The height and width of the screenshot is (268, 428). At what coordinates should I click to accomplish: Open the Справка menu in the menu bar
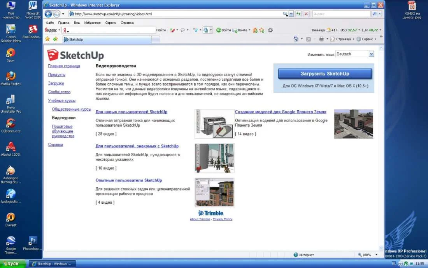click(127, 23)
